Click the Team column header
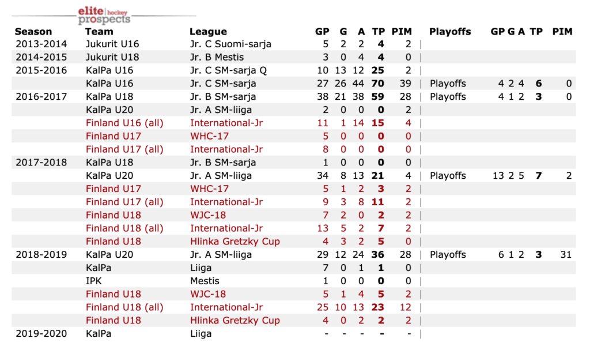 [x=99, y=32]
